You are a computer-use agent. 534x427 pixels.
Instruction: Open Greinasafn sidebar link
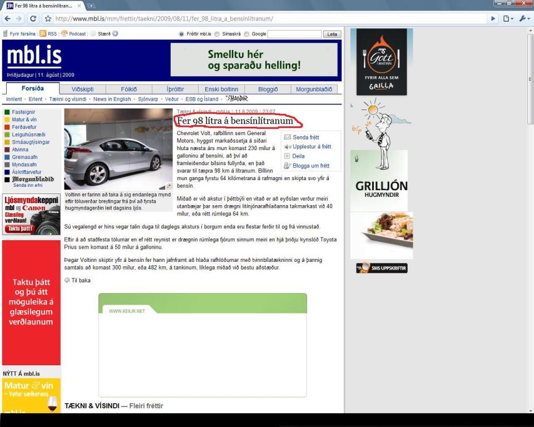tap(24, 157)
